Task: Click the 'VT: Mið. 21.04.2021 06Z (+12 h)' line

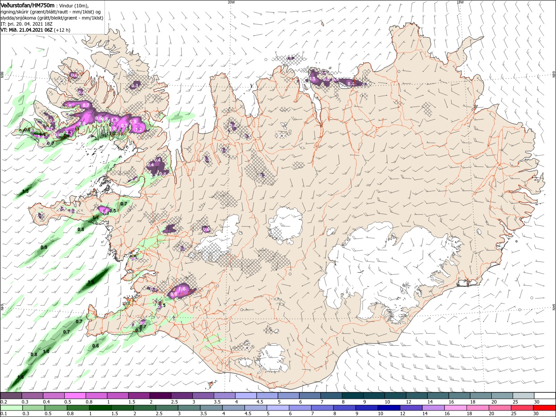Action: pos(36,30)
